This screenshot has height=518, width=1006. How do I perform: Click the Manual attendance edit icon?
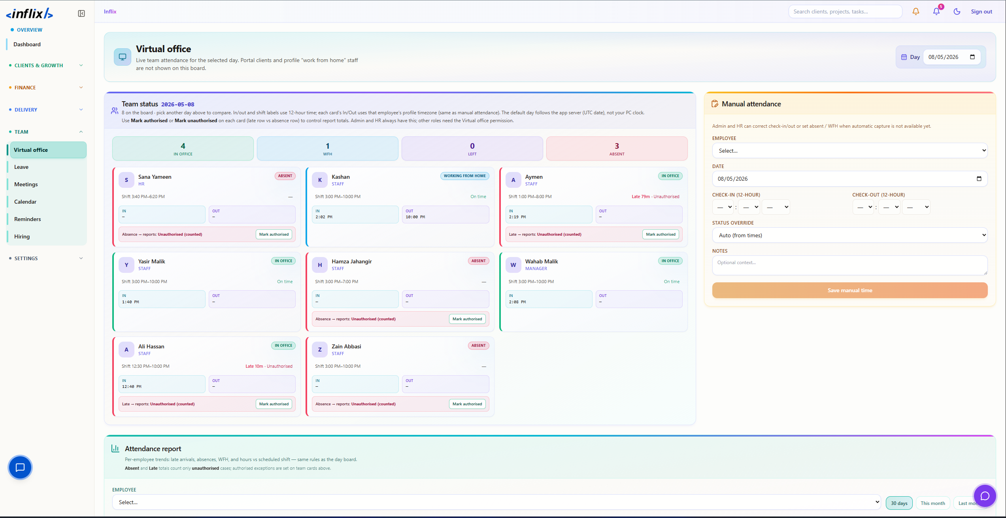715,104
